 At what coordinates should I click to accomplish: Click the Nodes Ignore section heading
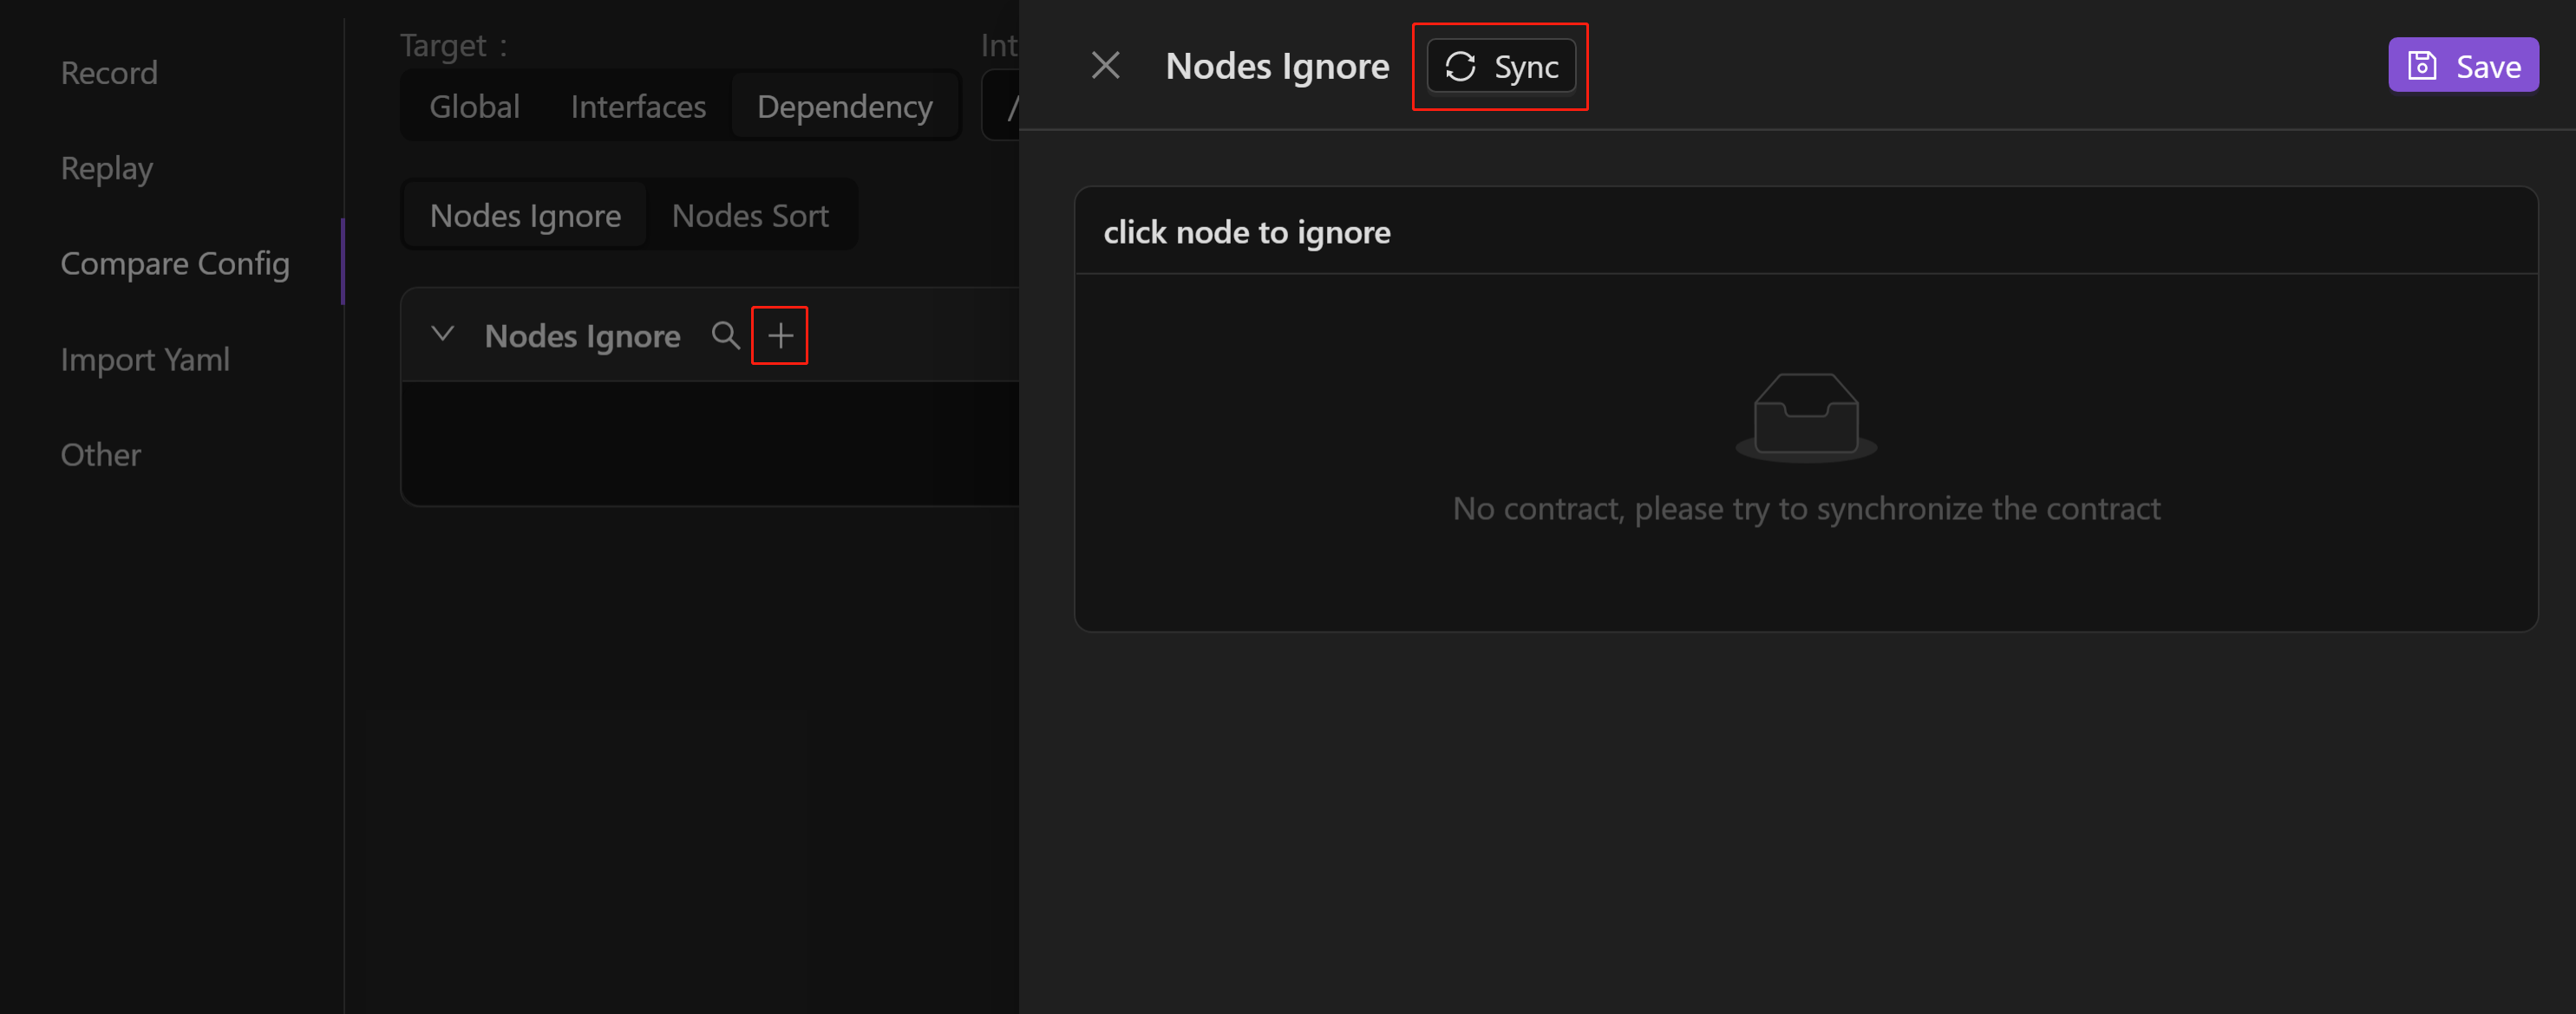582,335
